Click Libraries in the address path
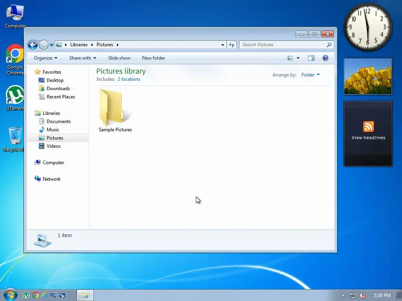 click(x=79, y=45)
